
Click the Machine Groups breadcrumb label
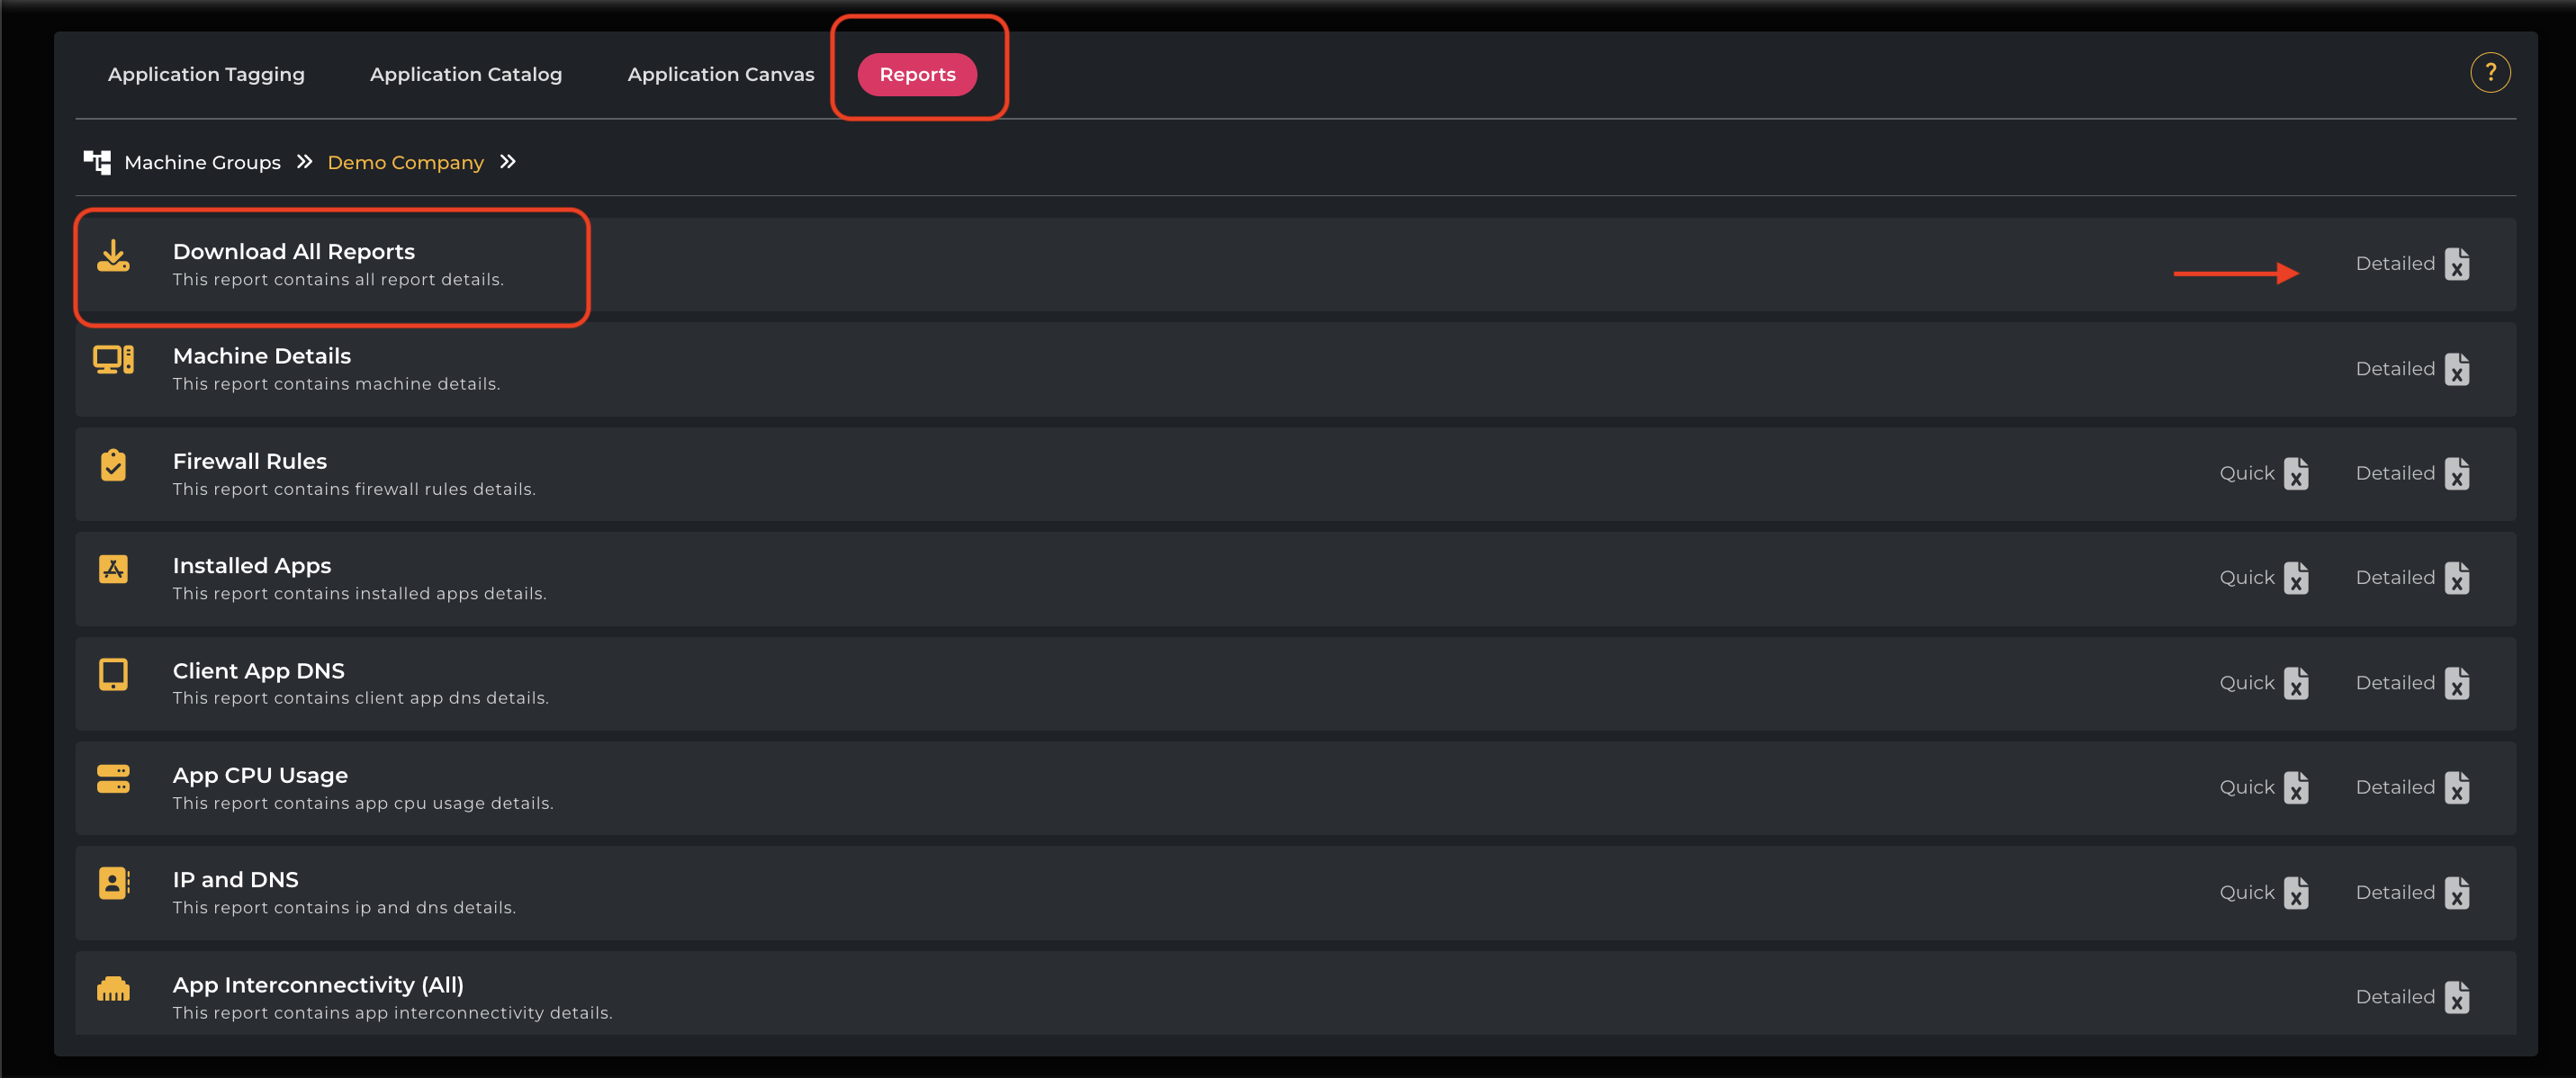(202, 163)
